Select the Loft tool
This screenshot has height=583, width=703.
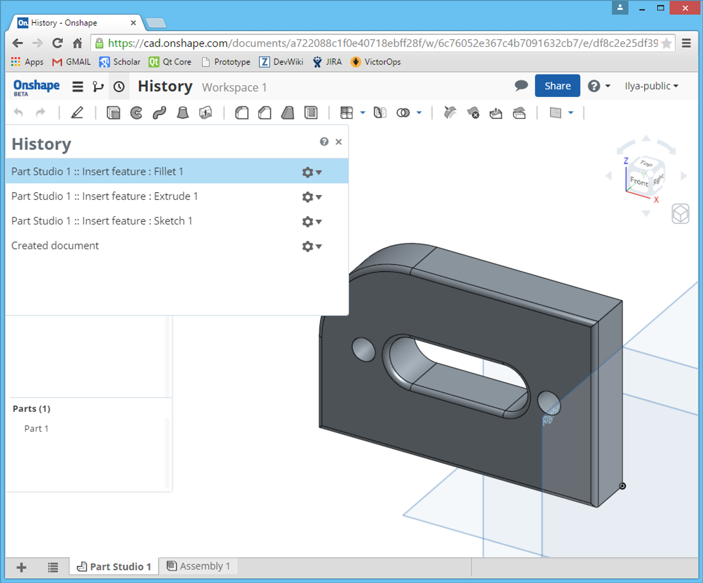182,113
